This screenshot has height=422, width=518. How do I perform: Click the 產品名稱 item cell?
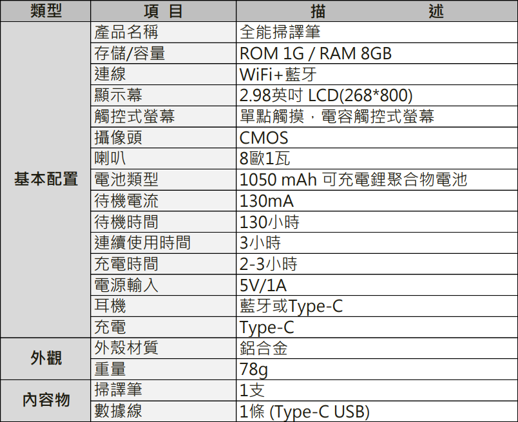point(163,32)
